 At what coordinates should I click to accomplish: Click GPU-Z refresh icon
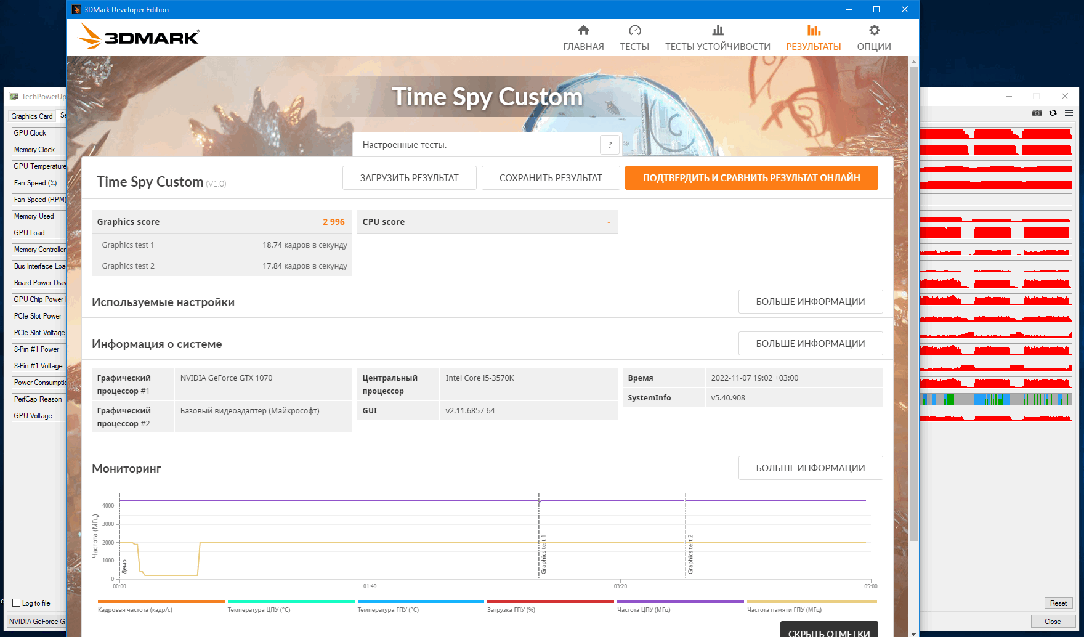point(1053,113)
